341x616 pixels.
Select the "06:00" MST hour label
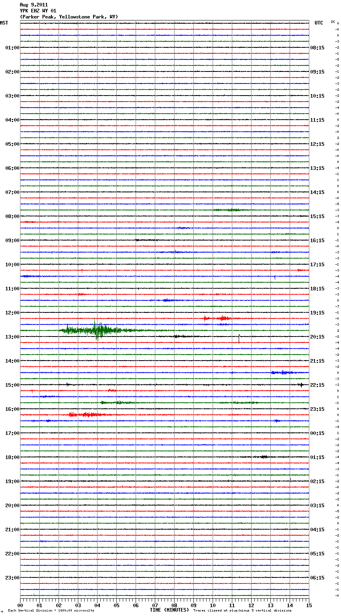[12, 168]
